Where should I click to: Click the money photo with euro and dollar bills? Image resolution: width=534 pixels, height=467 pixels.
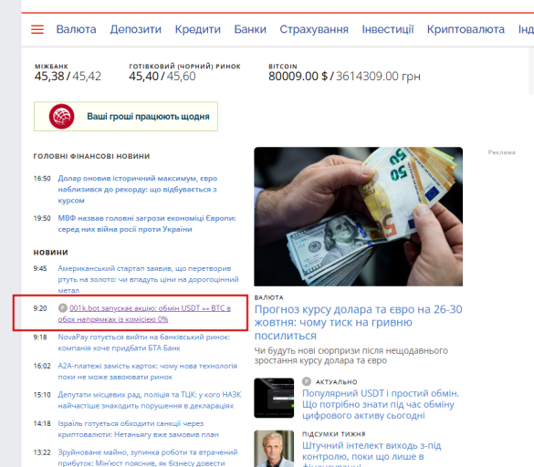358,216
